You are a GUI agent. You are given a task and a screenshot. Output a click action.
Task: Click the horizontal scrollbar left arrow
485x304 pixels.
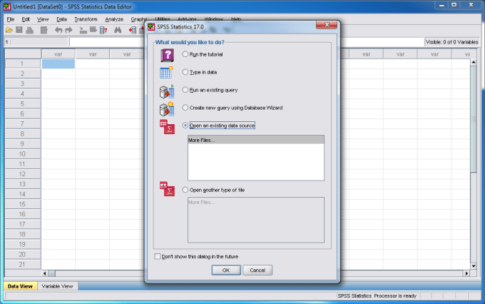click(x=45, y=273)
